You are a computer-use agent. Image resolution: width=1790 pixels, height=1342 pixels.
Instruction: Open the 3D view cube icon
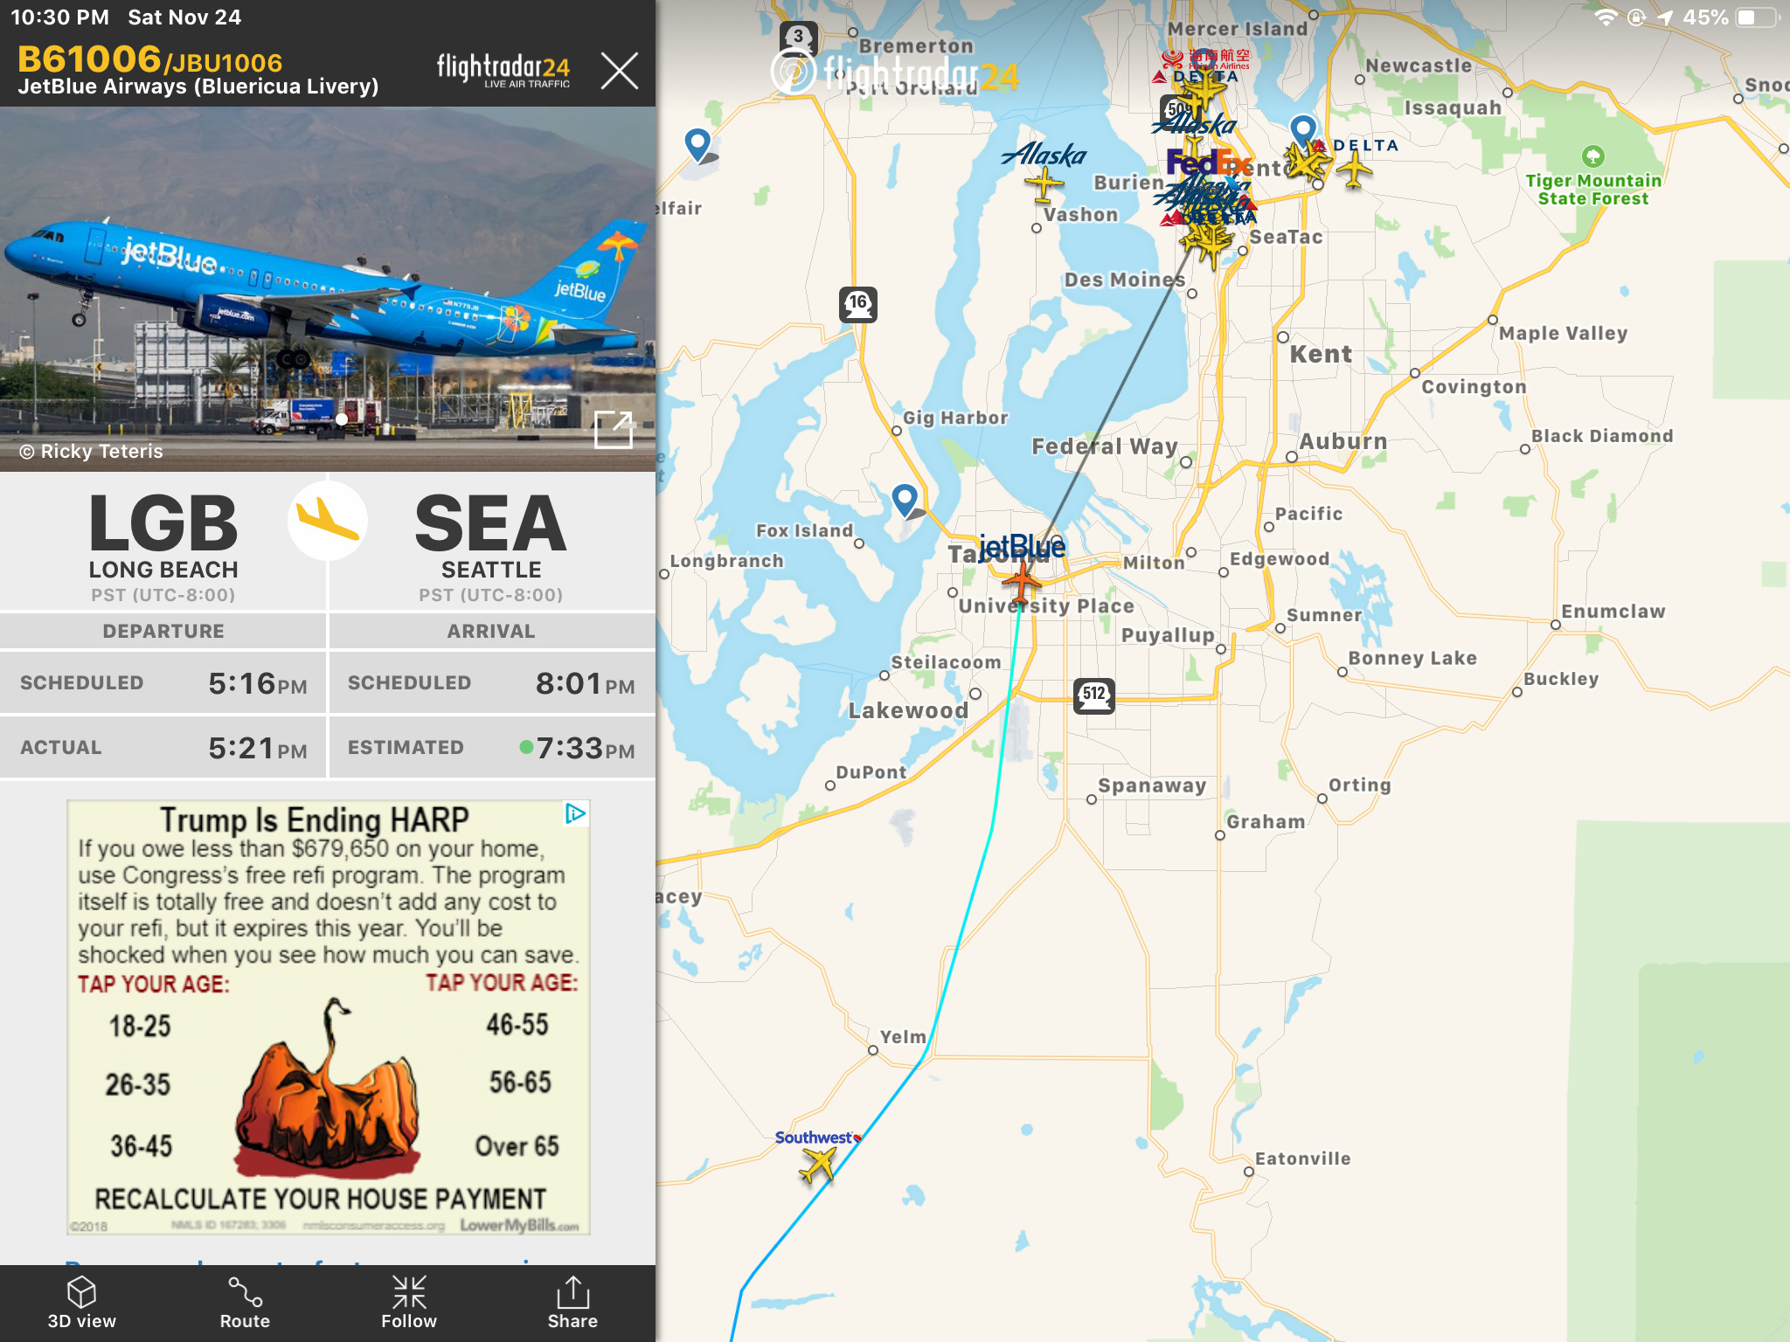click(x=81, y=1292)
